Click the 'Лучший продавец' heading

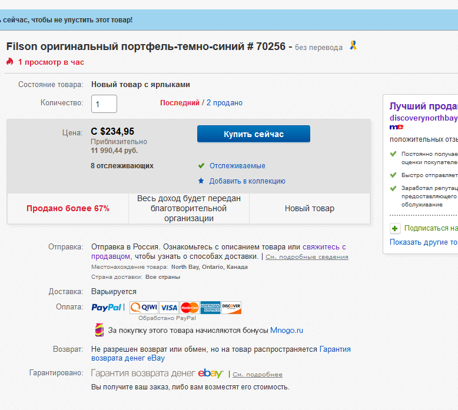coord(423,106)
